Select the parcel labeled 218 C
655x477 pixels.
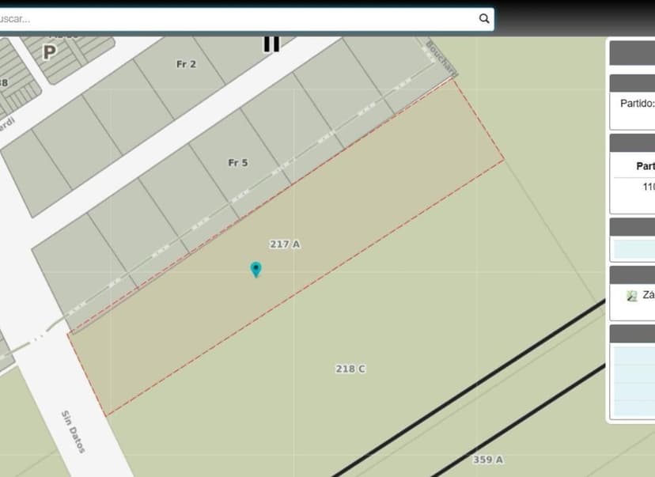[x=349, y=368]
